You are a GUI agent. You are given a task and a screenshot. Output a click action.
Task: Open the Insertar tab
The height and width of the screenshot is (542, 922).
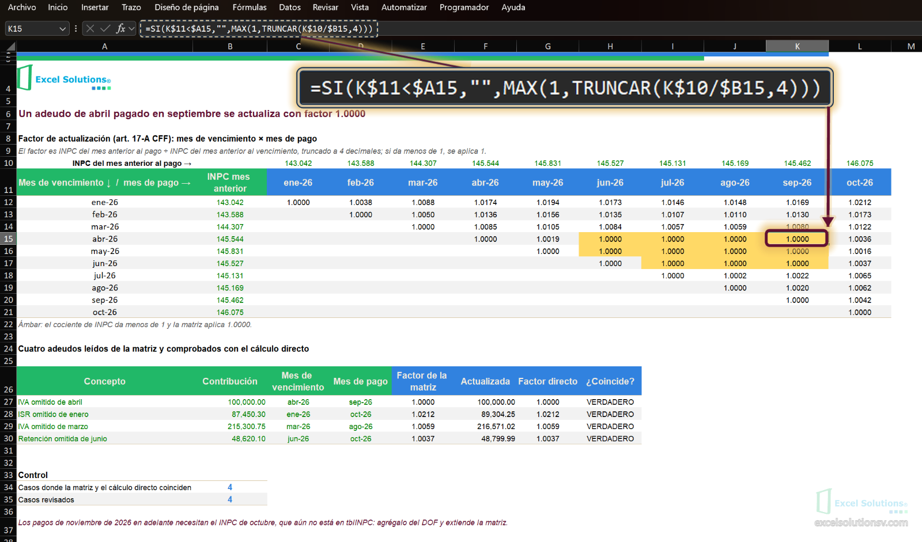[95, 7]
